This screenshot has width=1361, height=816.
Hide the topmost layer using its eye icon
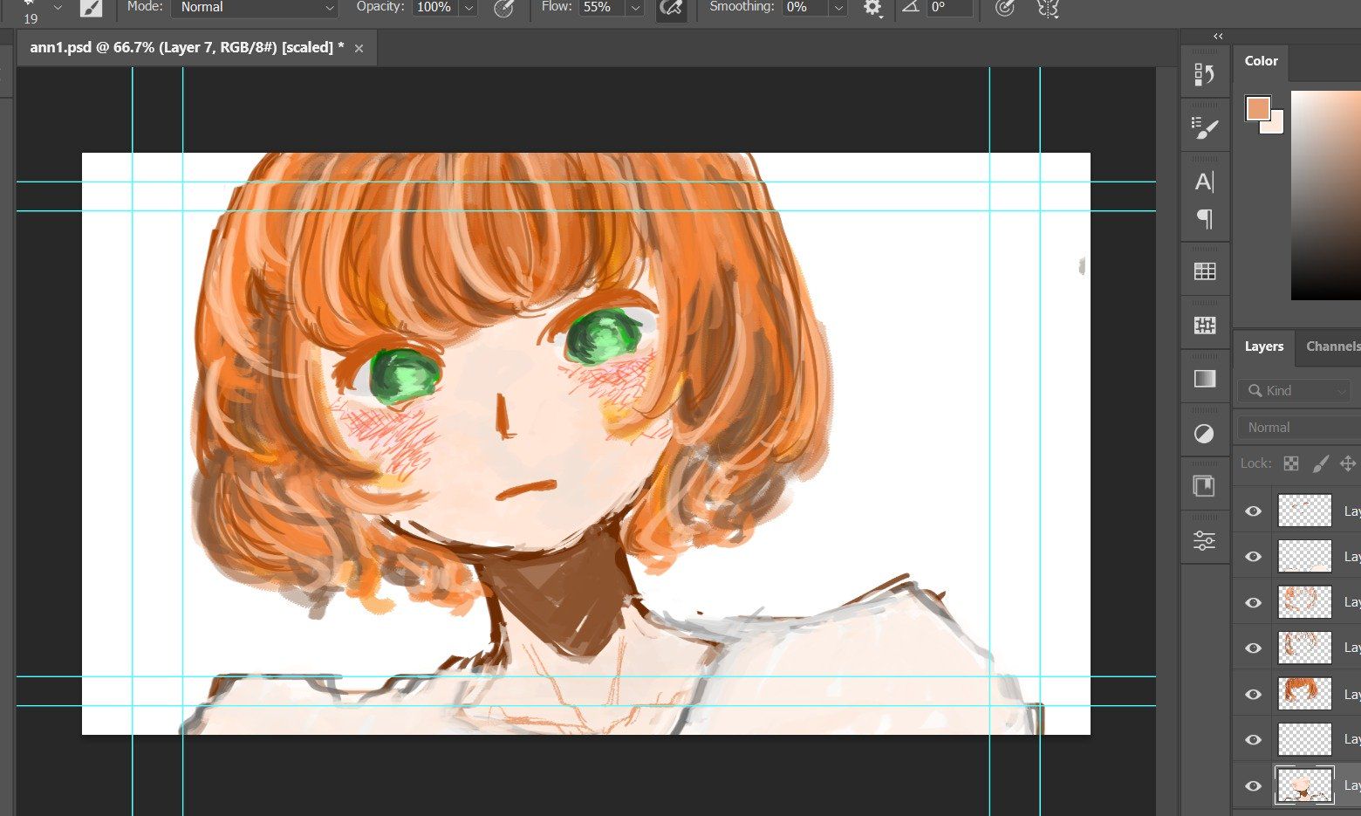pos(1253,511)
